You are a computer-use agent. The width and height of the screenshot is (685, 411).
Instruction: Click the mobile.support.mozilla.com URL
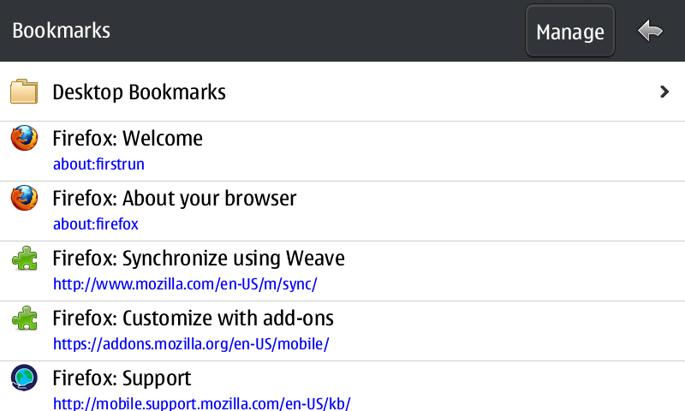(202, 403)
